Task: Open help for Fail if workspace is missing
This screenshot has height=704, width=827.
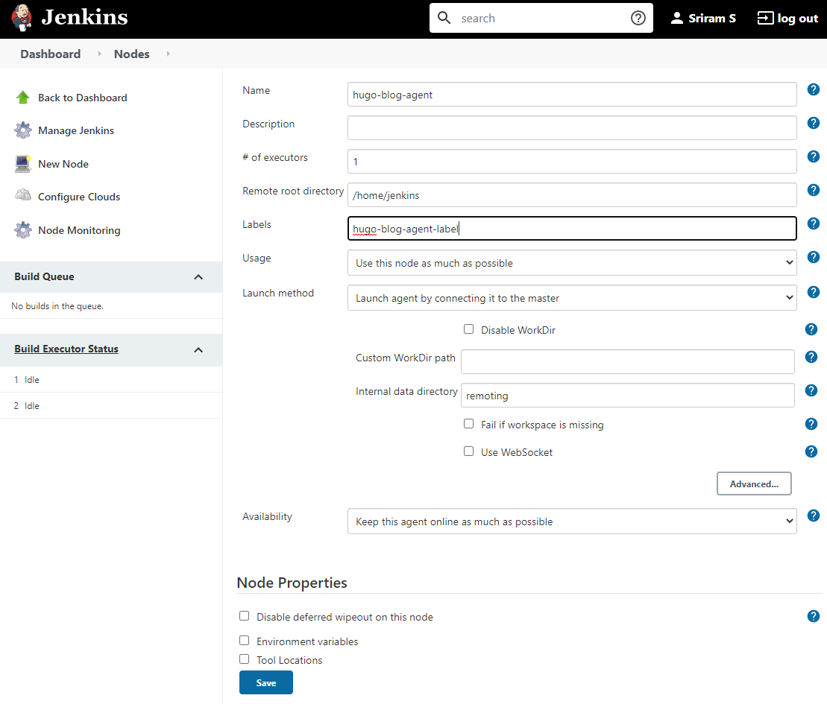Action: tap(811, 424)
